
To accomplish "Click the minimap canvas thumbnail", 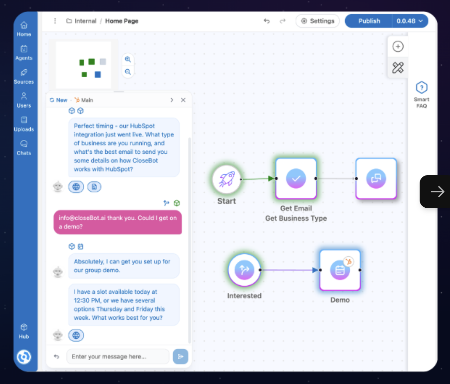I will pyautogui.click(x=84, y=65).
